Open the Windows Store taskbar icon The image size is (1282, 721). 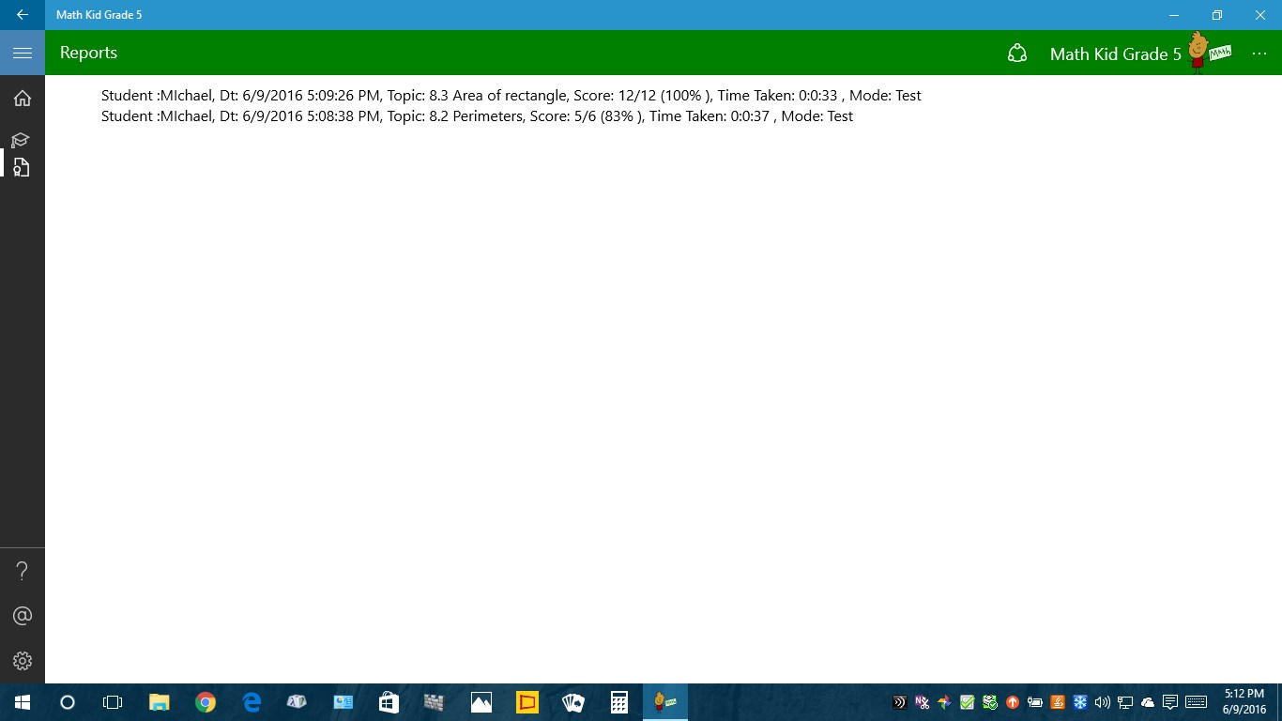(389, 702)
